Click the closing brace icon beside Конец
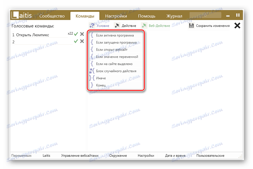 92,85
